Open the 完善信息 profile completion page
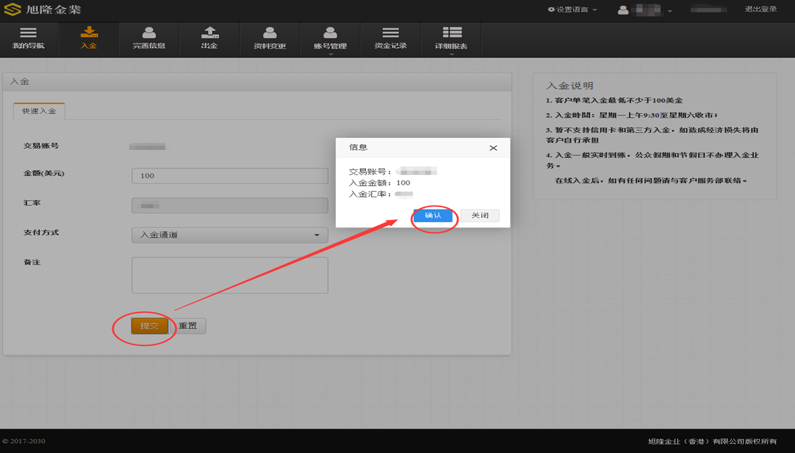Viewport: 795px width, 453px height. (149, 39)
